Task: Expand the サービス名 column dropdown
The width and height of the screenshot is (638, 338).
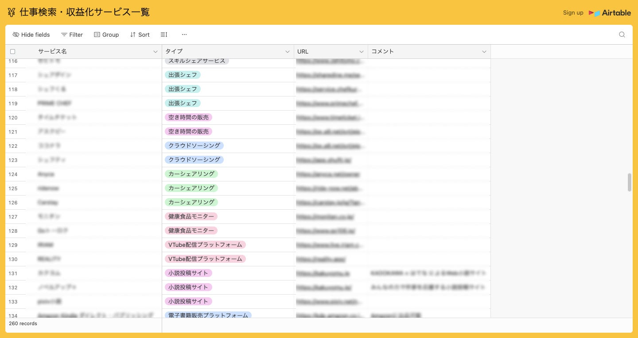Action: 156,51
